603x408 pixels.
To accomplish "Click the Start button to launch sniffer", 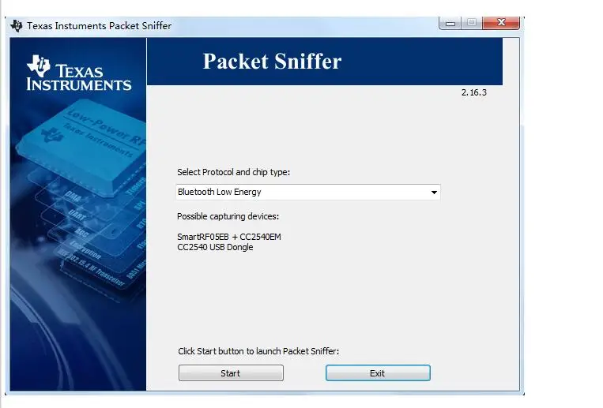I will point(231,373).
